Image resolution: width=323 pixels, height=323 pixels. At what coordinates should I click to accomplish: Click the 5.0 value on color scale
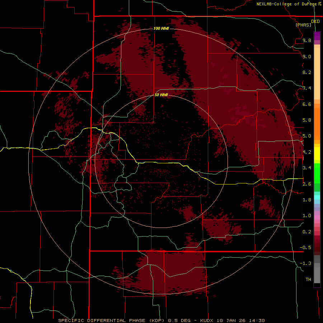[307, 136]
